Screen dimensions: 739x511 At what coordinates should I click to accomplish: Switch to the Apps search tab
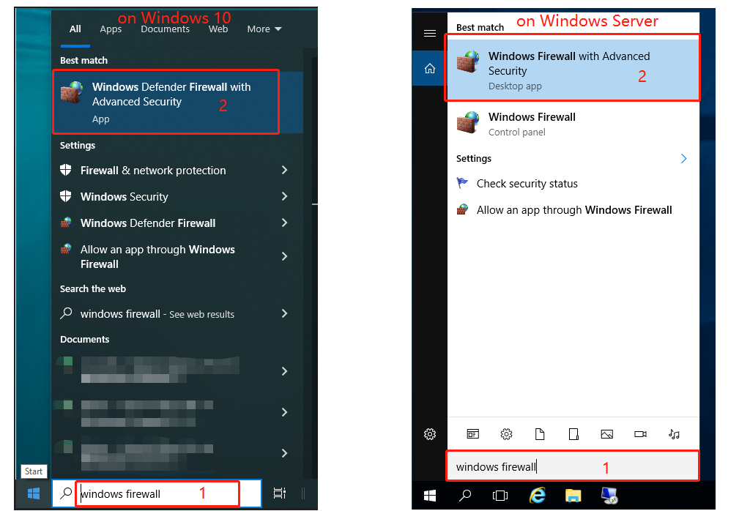[111, 29]
